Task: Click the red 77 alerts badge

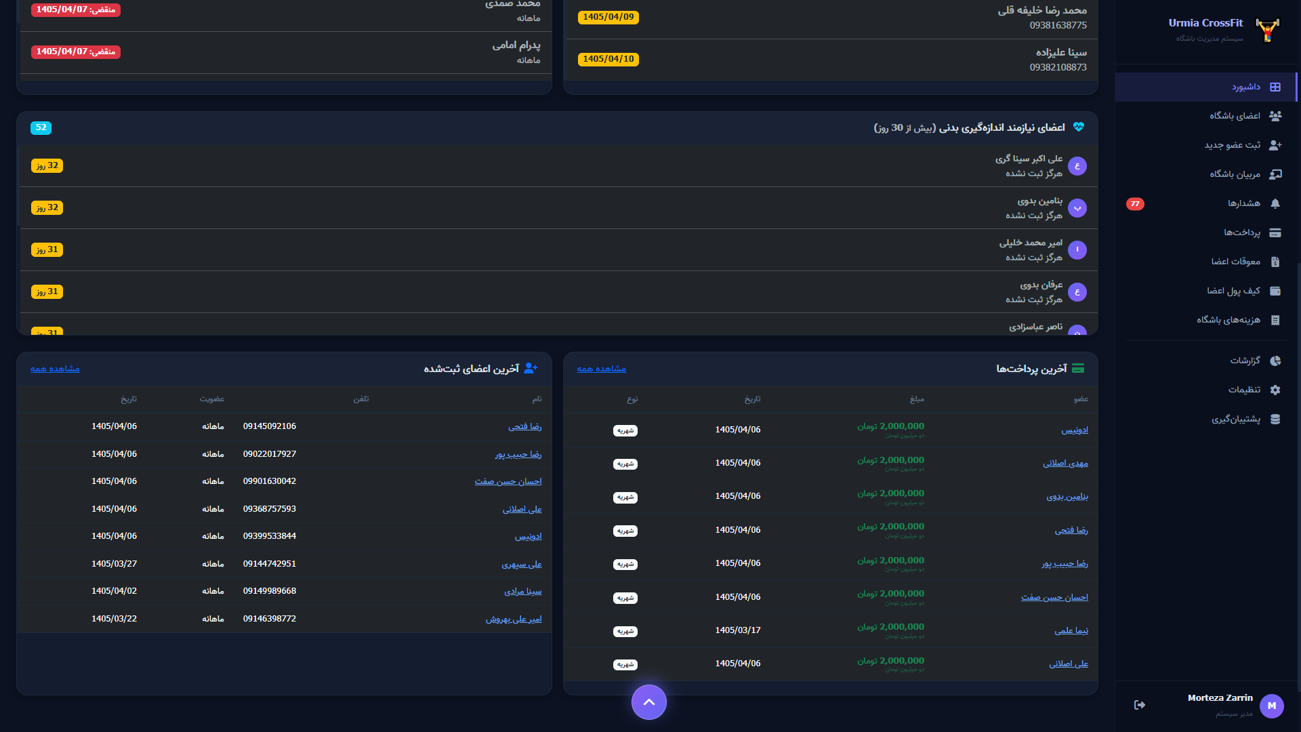Action: point(1135,203)
